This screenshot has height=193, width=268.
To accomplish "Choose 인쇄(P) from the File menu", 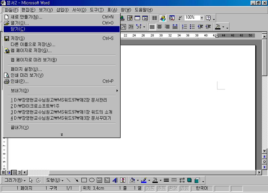I will [x=62, y=81].
